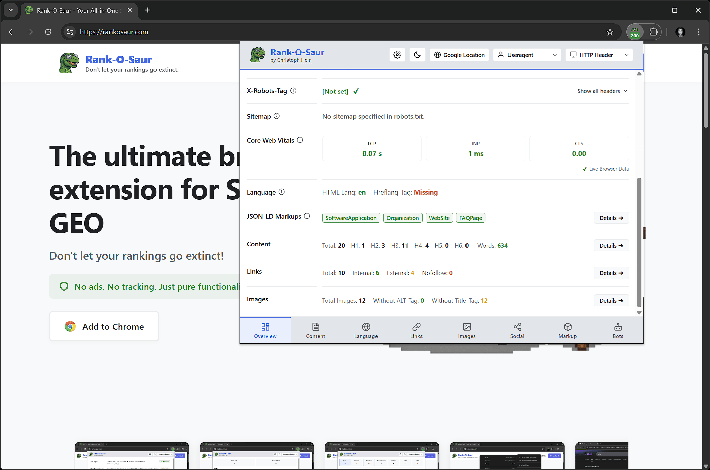
Task: Click info icon next to JSON-LD Markups
Action: pyautogui.click(x=307, y=216)
